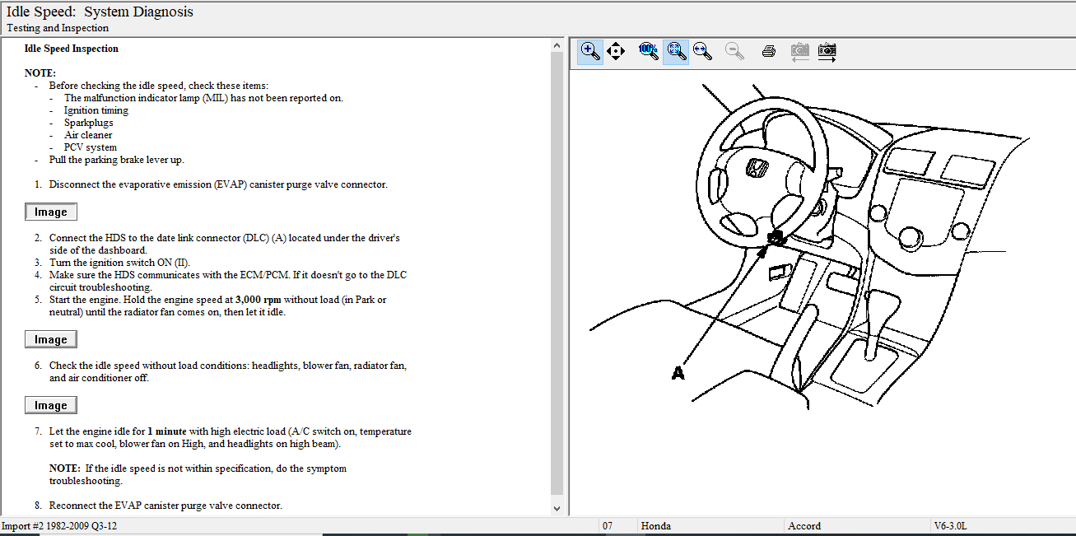
Task: Choose the fit-to-window zoom icon
Action: pos(676,51)
